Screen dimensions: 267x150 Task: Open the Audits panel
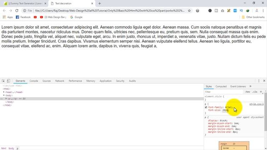point(132,81)
